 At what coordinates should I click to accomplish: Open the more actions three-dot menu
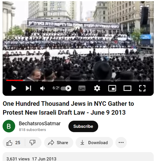click(121, 143)
